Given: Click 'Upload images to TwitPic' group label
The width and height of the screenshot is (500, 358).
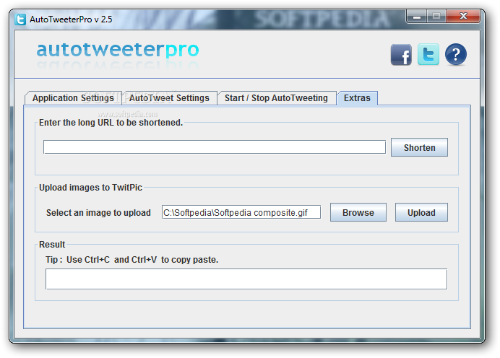Looking at the screenshot, I should coord(90,188).
